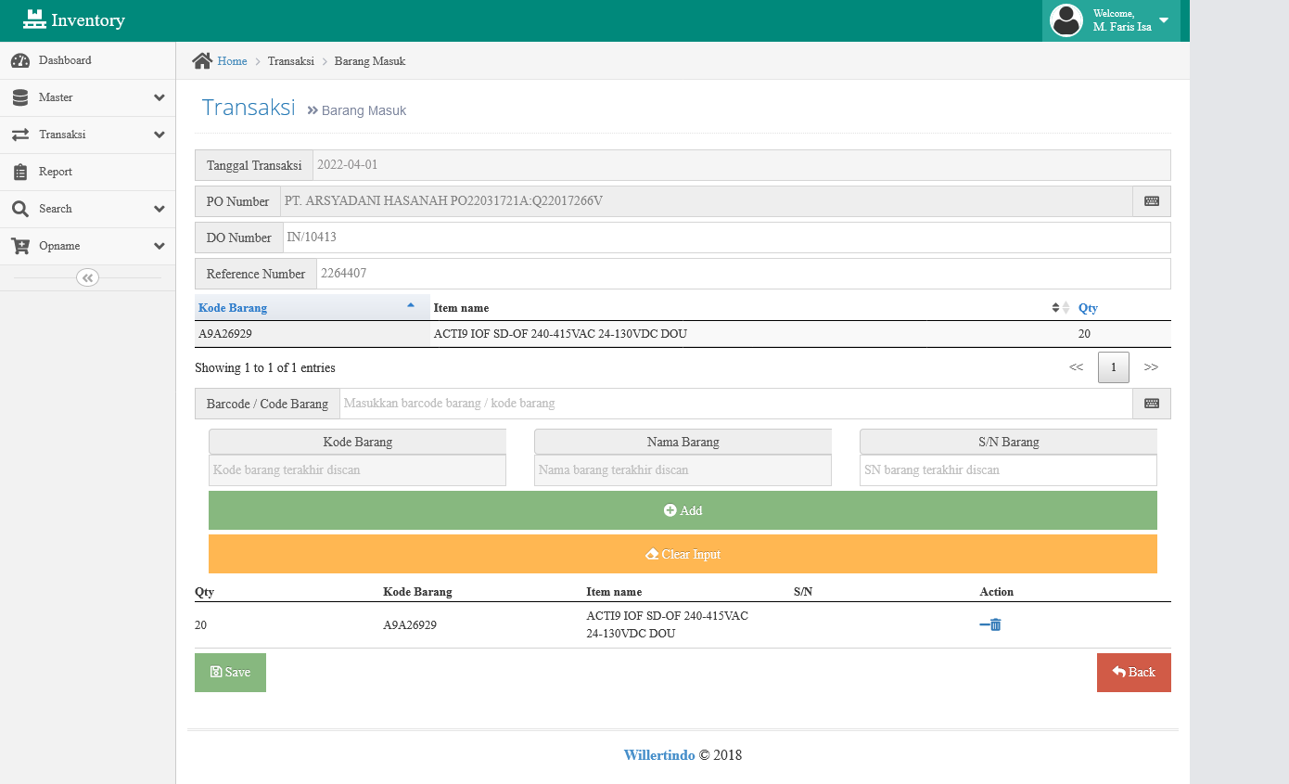
Task: Click the Save button
Action: [x=230, y=673]
